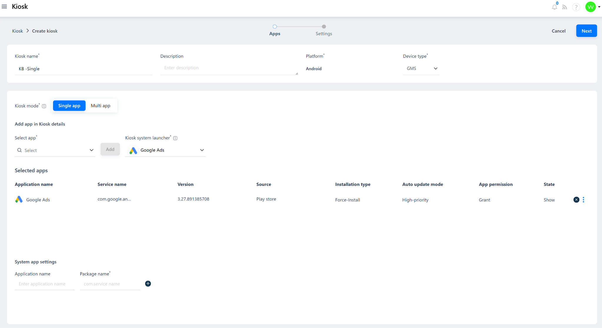Viewport: 602px width, 328px height.
Task: Expand the Device type GMS dropdown
Action: [421, 68]
